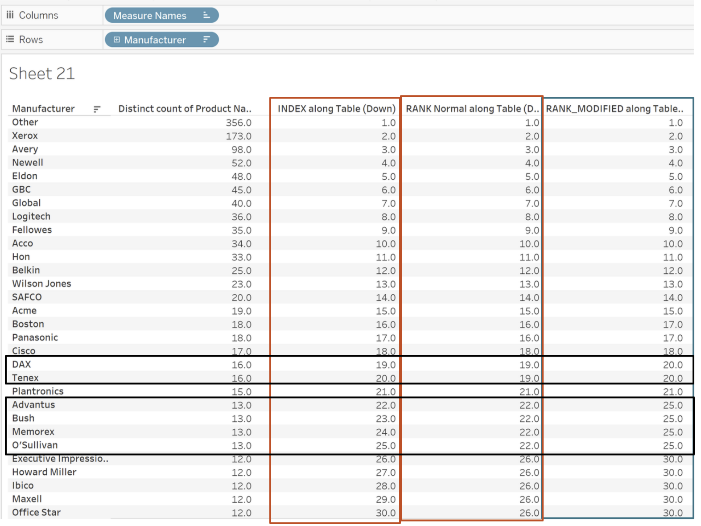Select the GBC row label
The height and width of the screenshot is (526, 701).
[21, 189]
